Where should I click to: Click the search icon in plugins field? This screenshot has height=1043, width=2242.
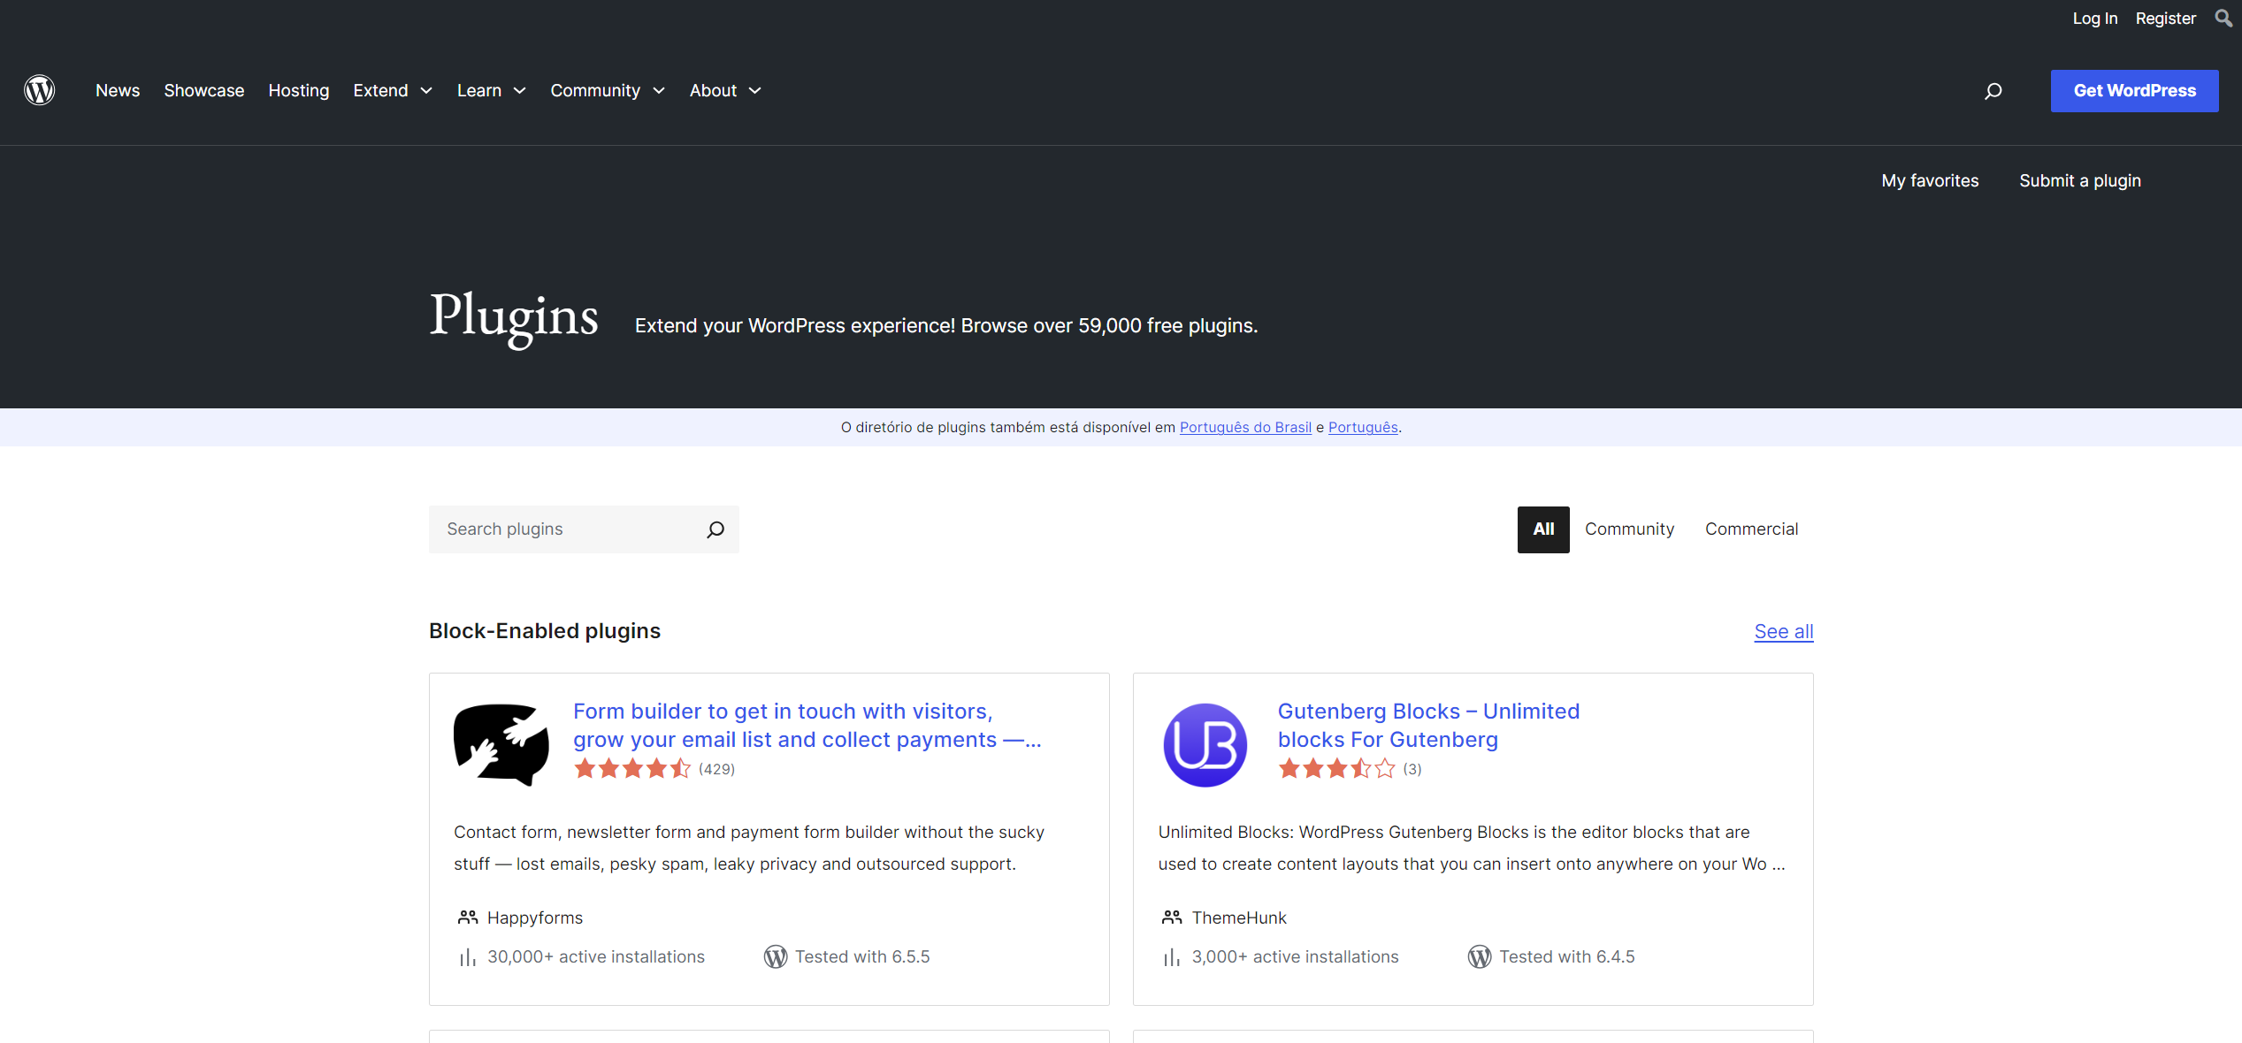[715, 529]
